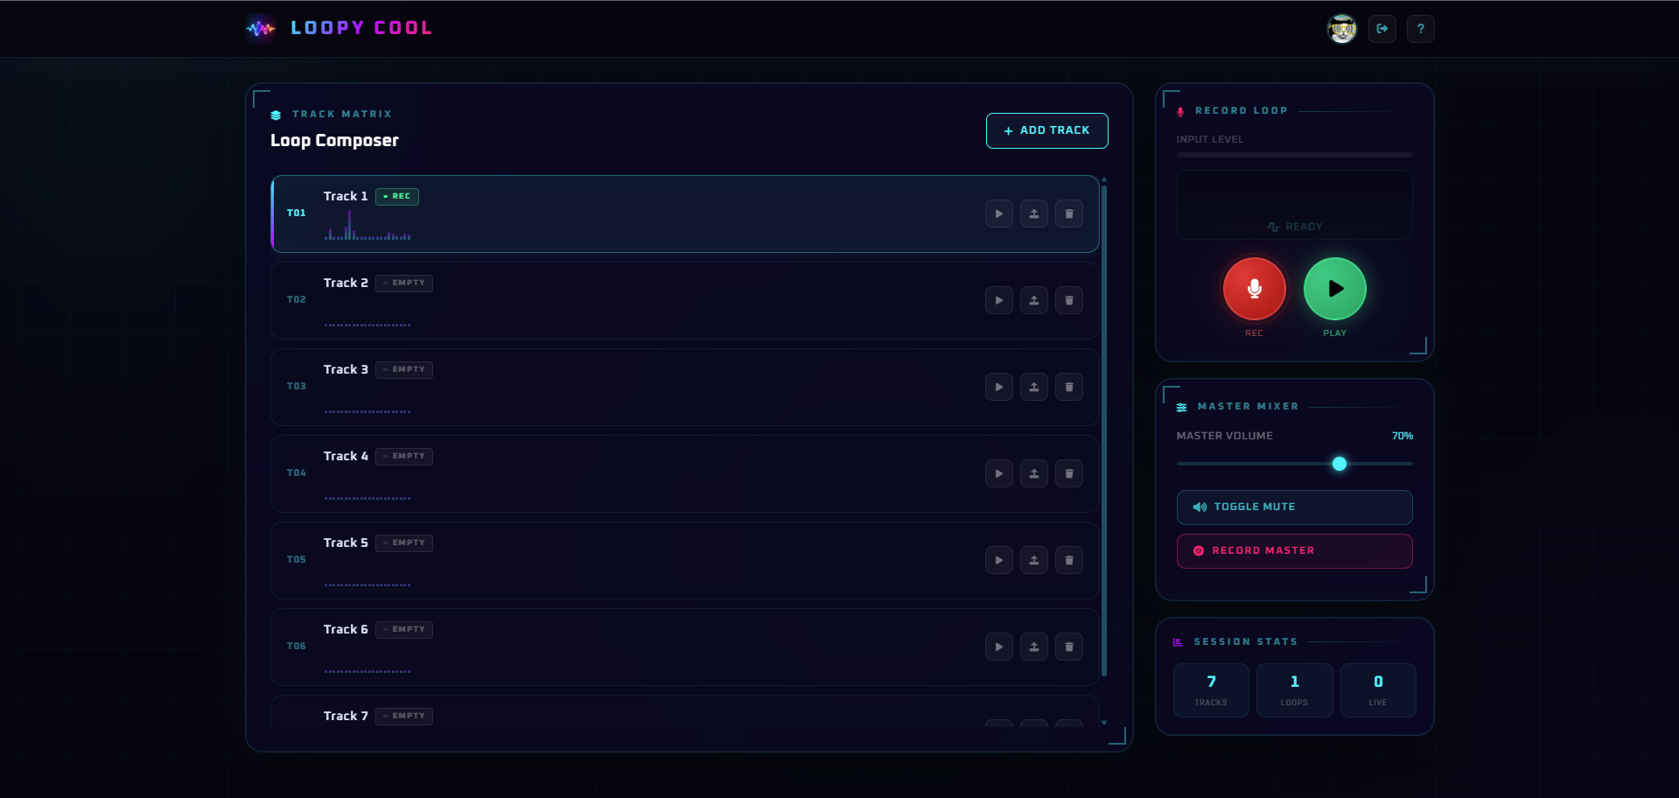Open help with the question mark icon
Viewport: 1679px width, 798px height.
point(1420,29)
